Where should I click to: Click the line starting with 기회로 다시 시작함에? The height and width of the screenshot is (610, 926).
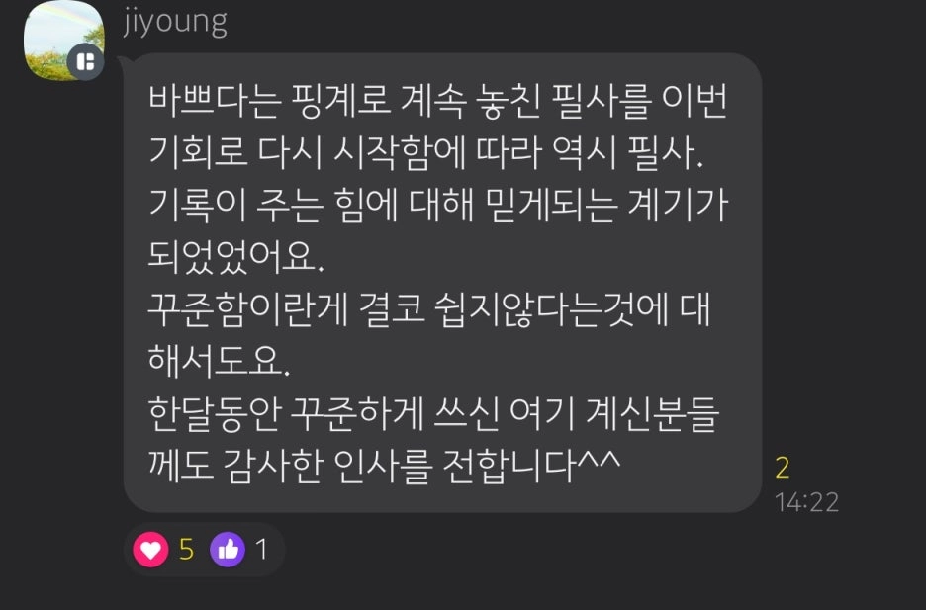pyautogui.click(x=425, y=153)
